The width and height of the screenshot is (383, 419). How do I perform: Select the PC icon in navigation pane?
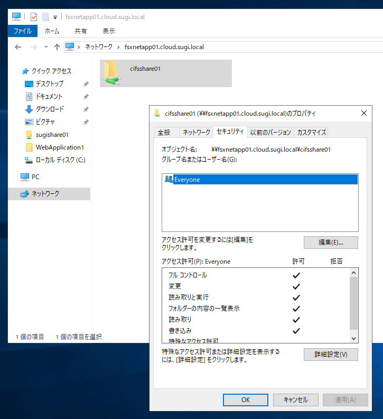pyautogui.click(x=25, y=177)
